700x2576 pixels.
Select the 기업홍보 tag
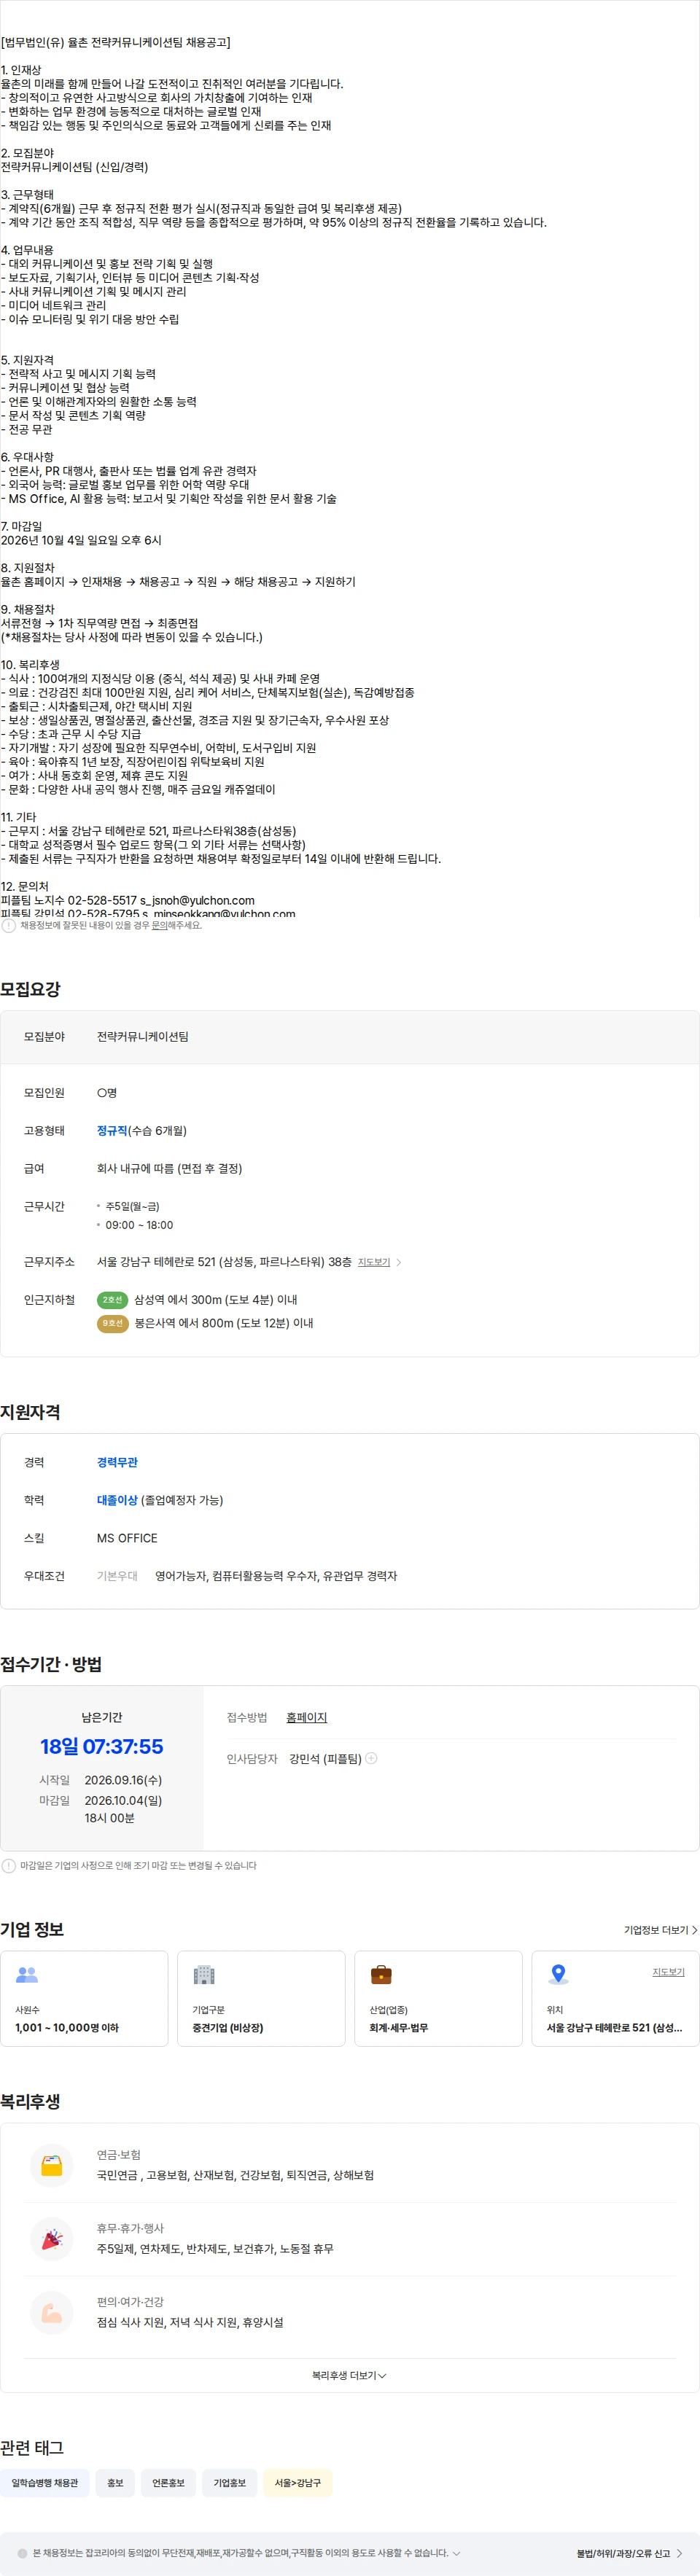[x=229, y=2483]
